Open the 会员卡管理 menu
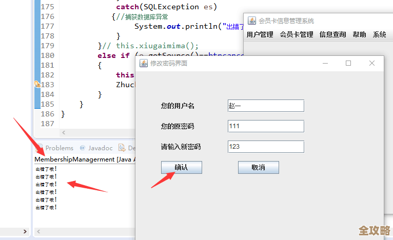 (296, 35)
